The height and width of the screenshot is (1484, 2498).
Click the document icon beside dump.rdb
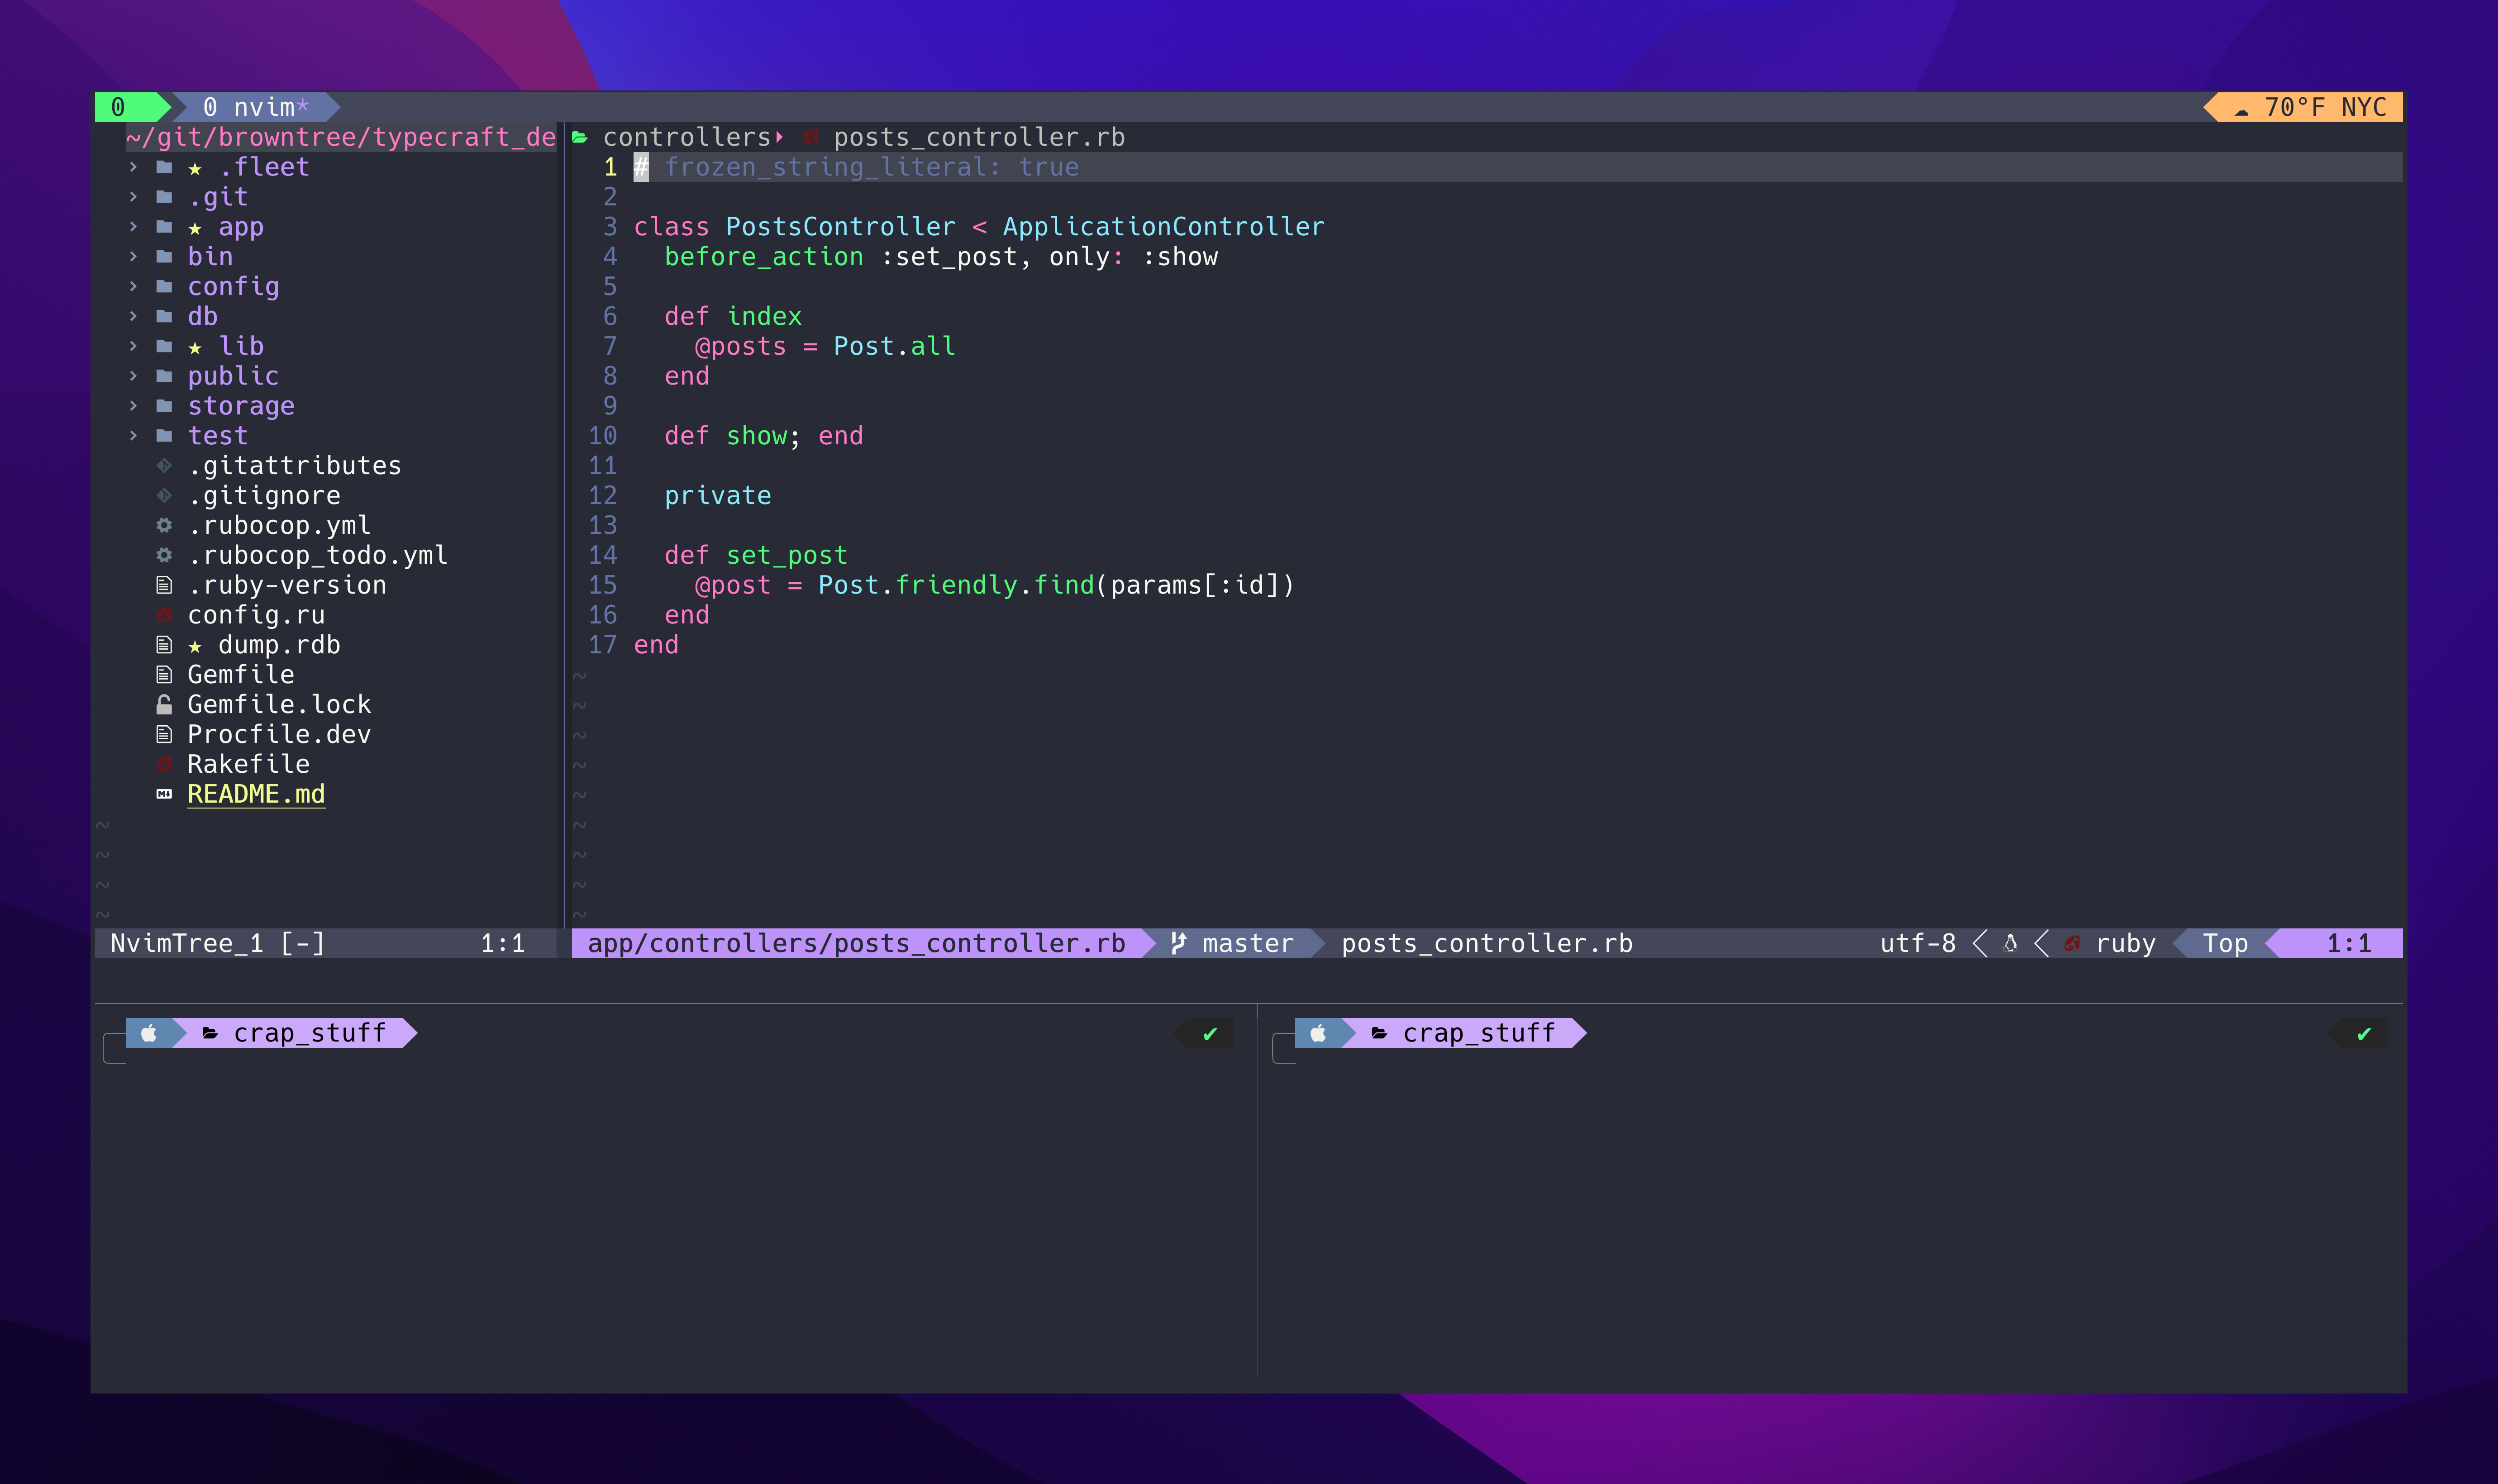(164, 645)
